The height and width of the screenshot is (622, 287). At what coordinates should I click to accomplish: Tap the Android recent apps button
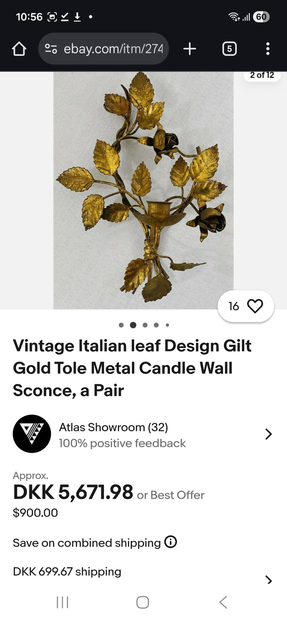[62, 602]
